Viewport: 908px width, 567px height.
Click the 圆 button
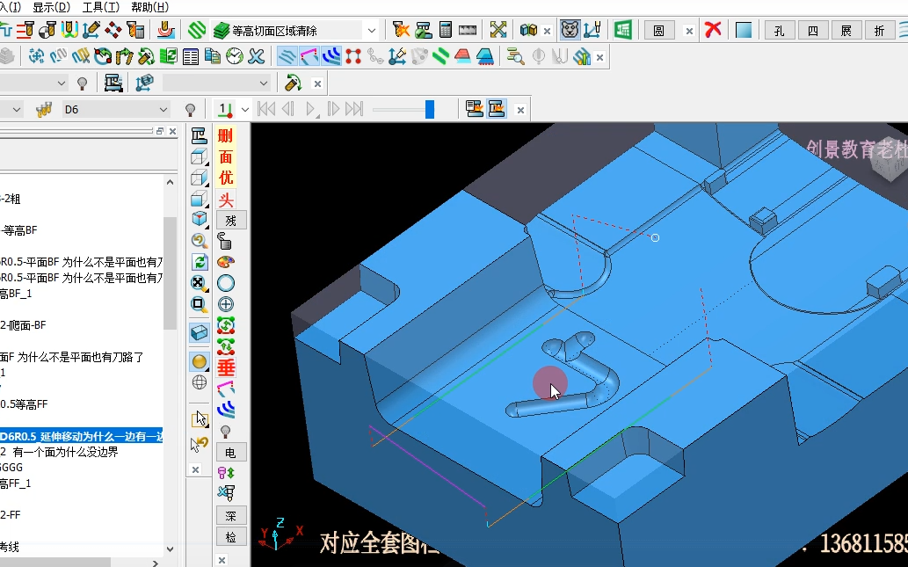[659, 30]
